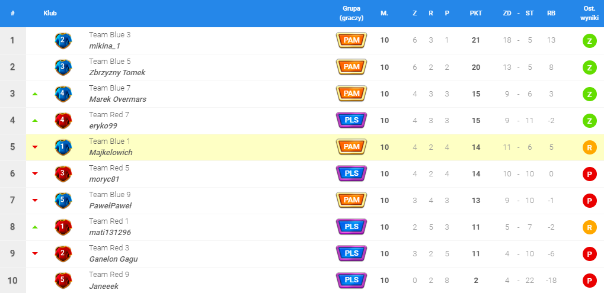Click the points value 21 for mikina_1
The height and width of the screenshot is (293, 604).
(475, 41)
